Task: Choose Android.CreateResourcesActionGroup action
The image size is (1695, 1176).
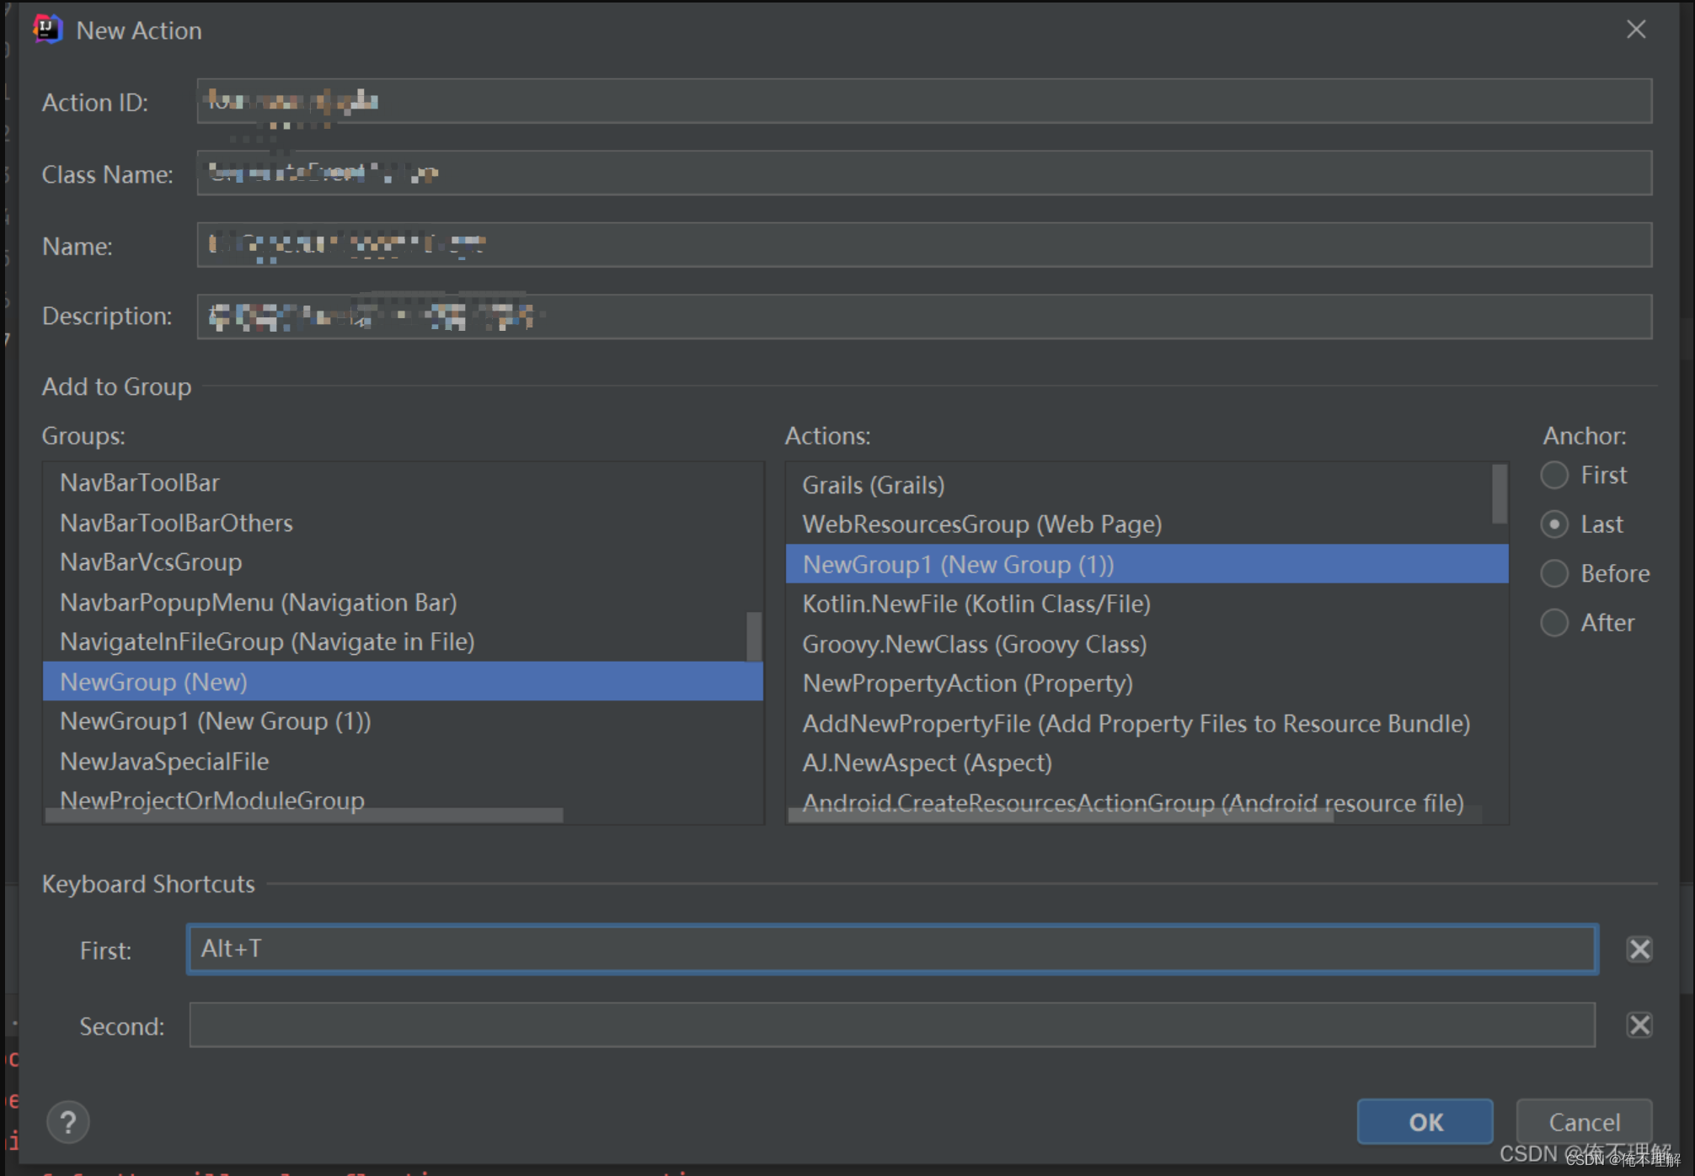Action: [x=1147, y=801]
